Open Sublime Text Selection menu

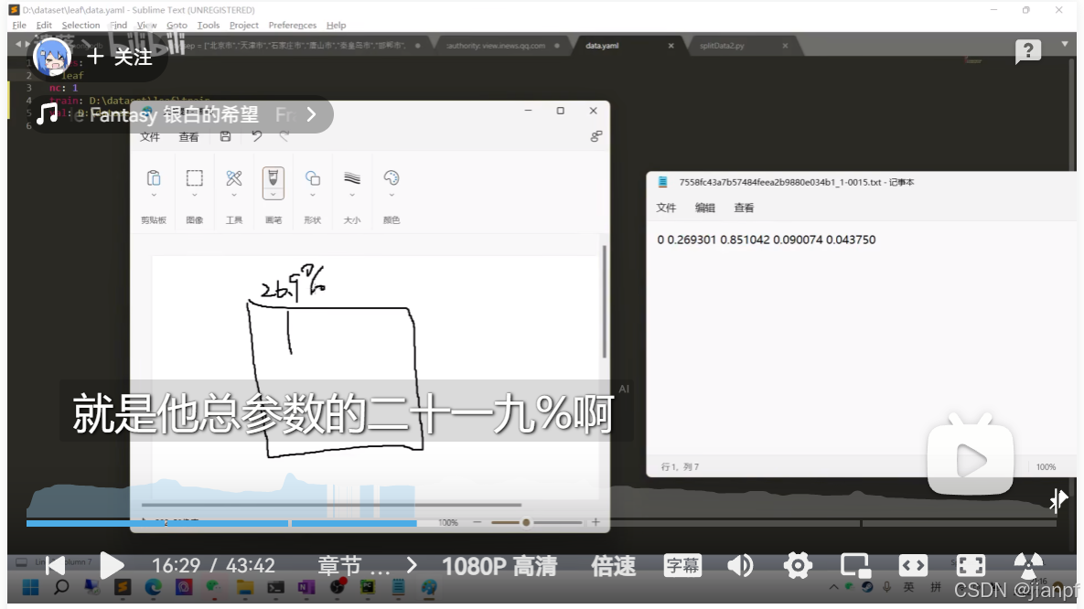(x=80, y=25)
